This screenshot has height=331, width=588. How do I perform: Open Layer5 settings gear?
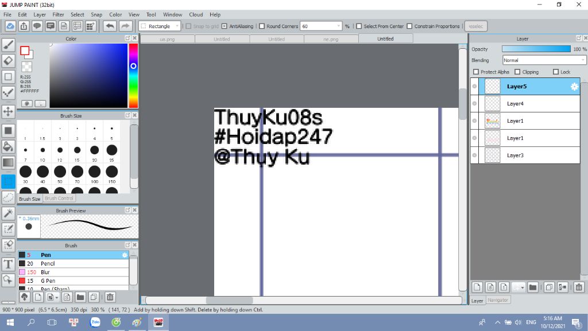point(574,87)
